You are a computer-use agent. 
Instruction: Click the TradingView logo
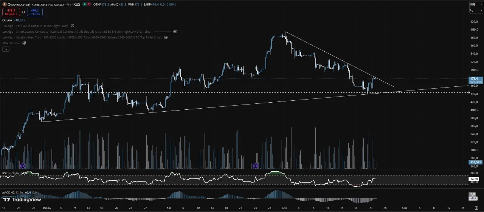[x=22, y=200]
